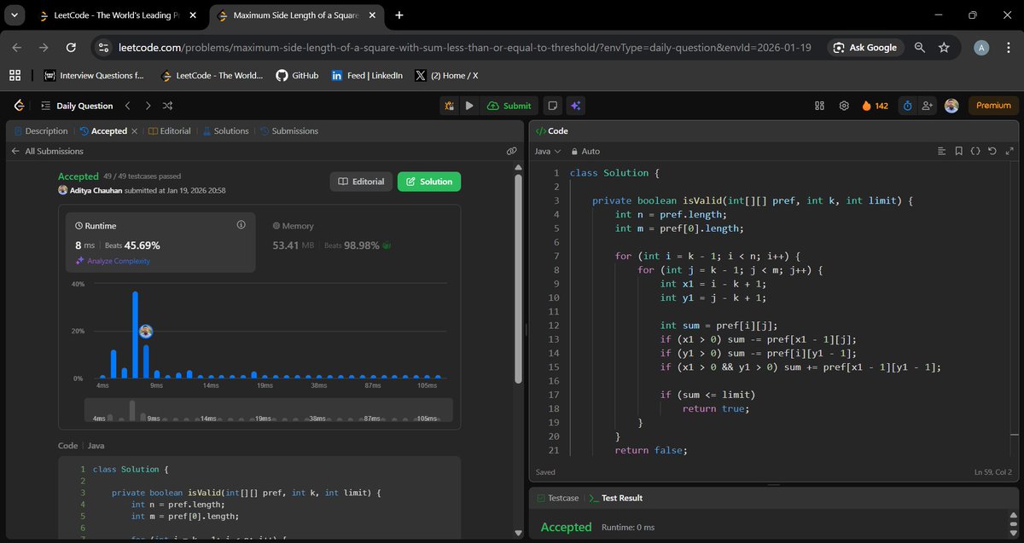Screen dimensions: 1024x543
Task: Open a new browser tab
Action: pos(399,14)
